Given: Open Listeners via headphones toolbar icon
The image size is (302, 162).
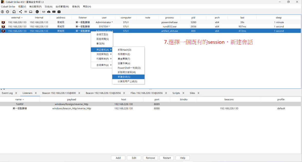Looking at the screenshot, I should point(14,12).
